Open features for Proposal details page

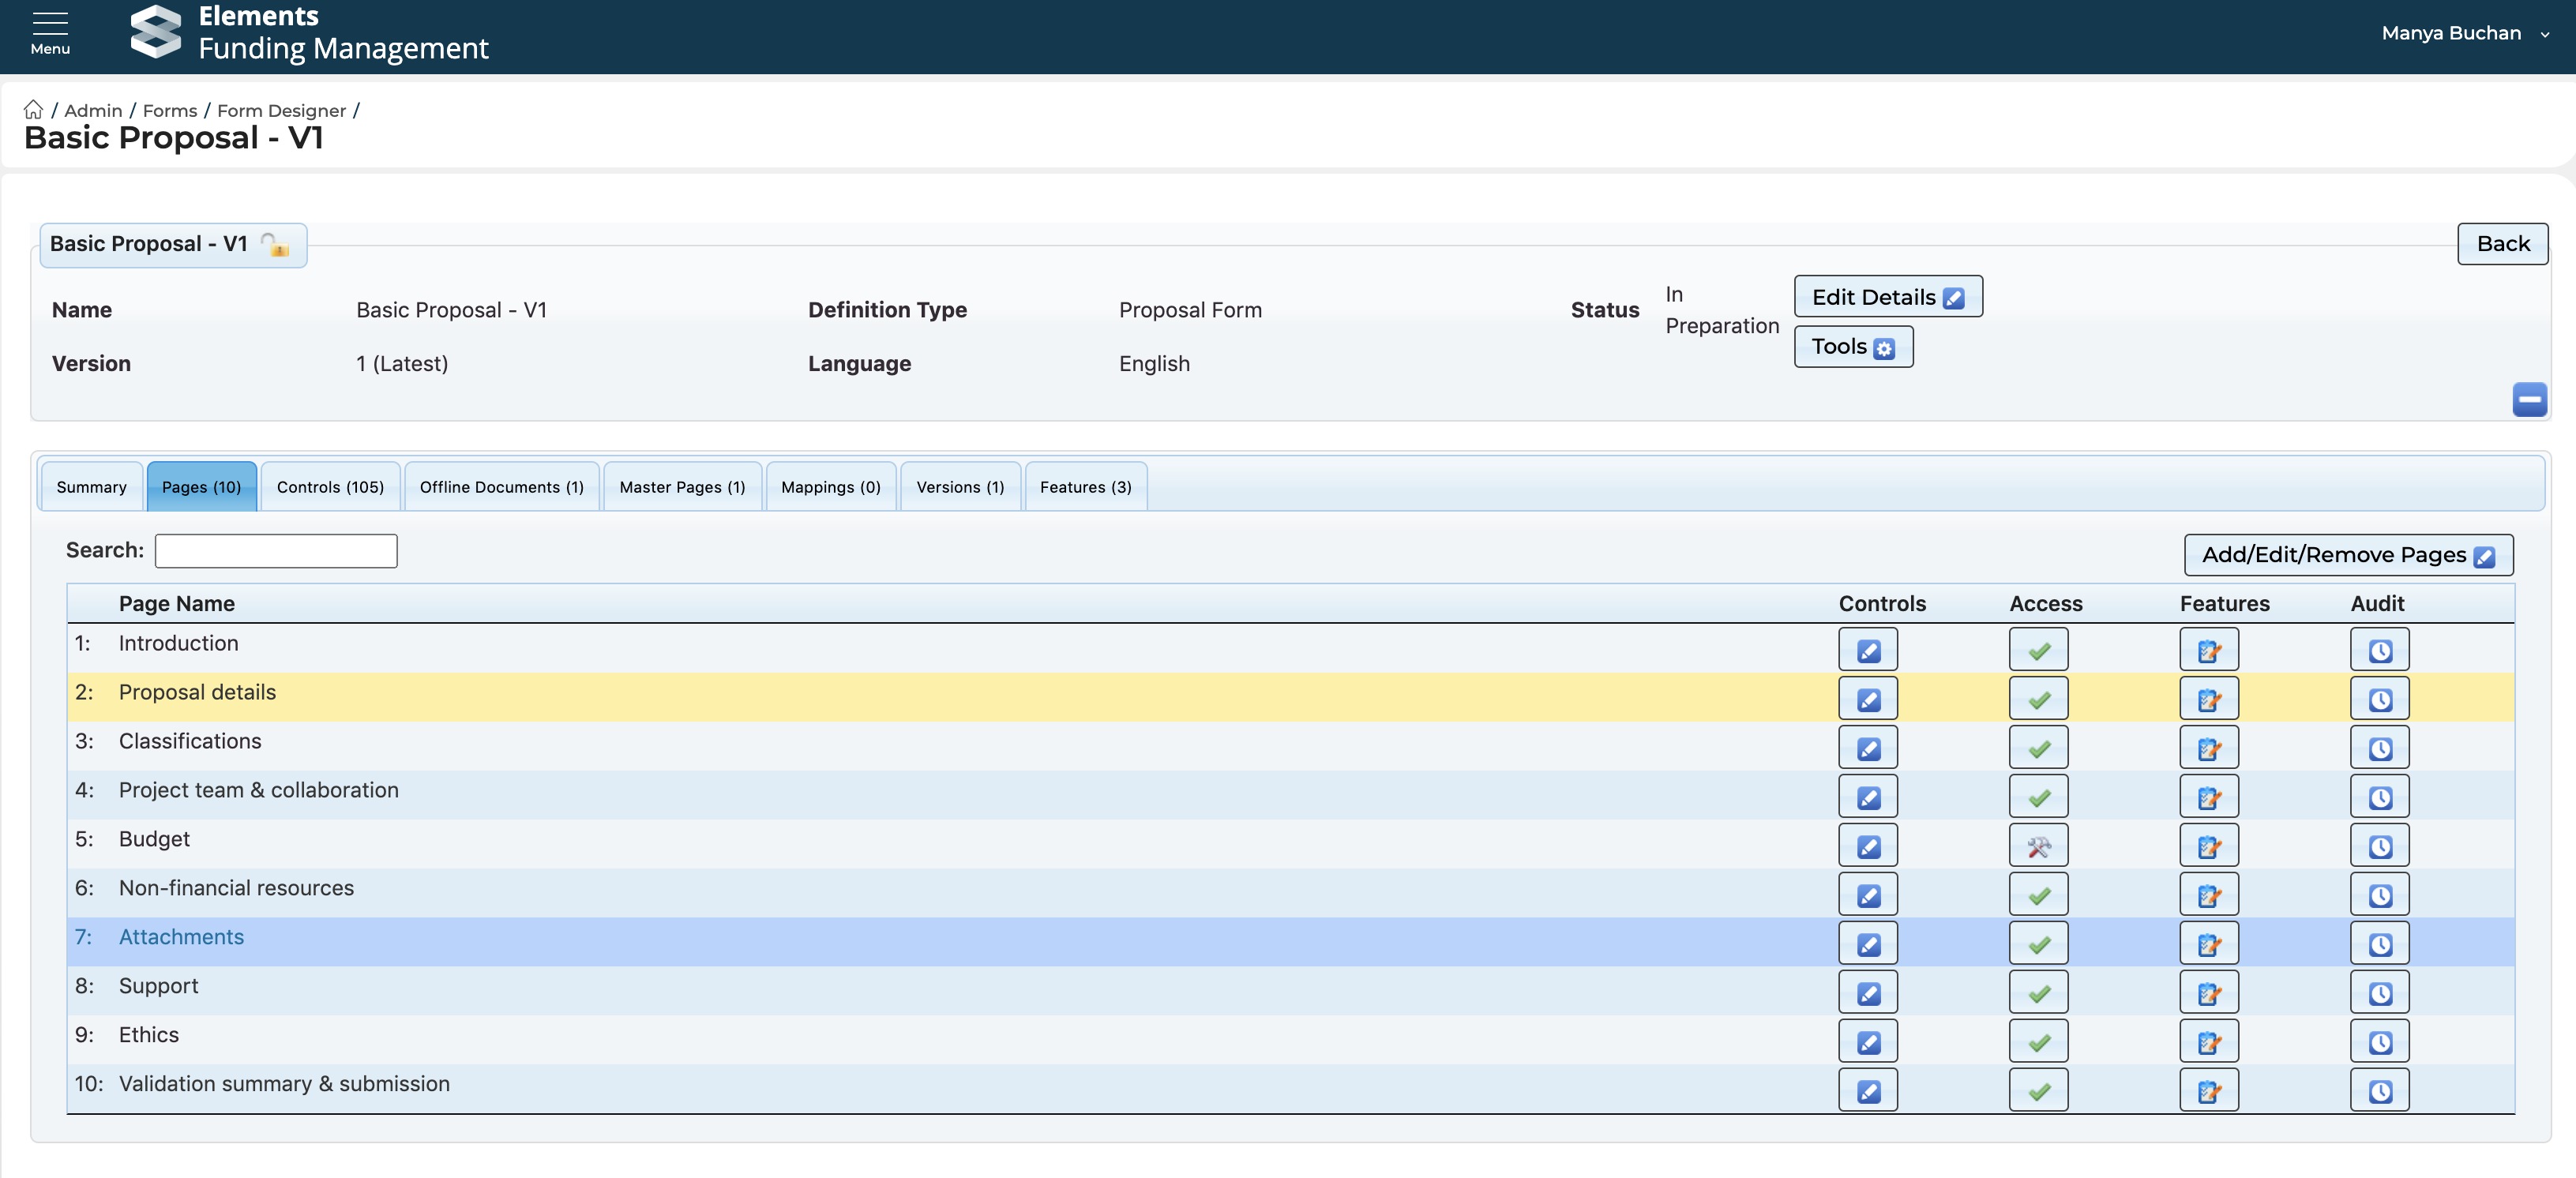click(2208, 699)
